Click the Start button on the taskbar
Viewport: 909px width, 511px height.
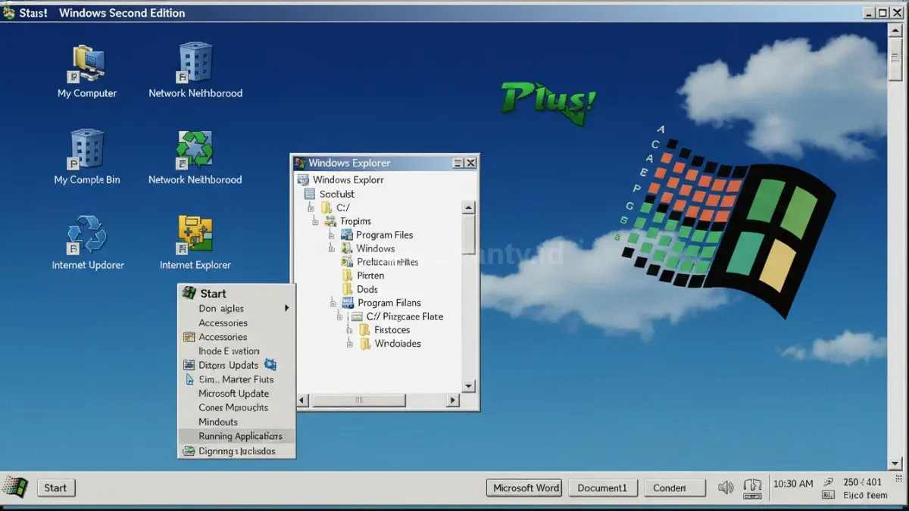55,488
